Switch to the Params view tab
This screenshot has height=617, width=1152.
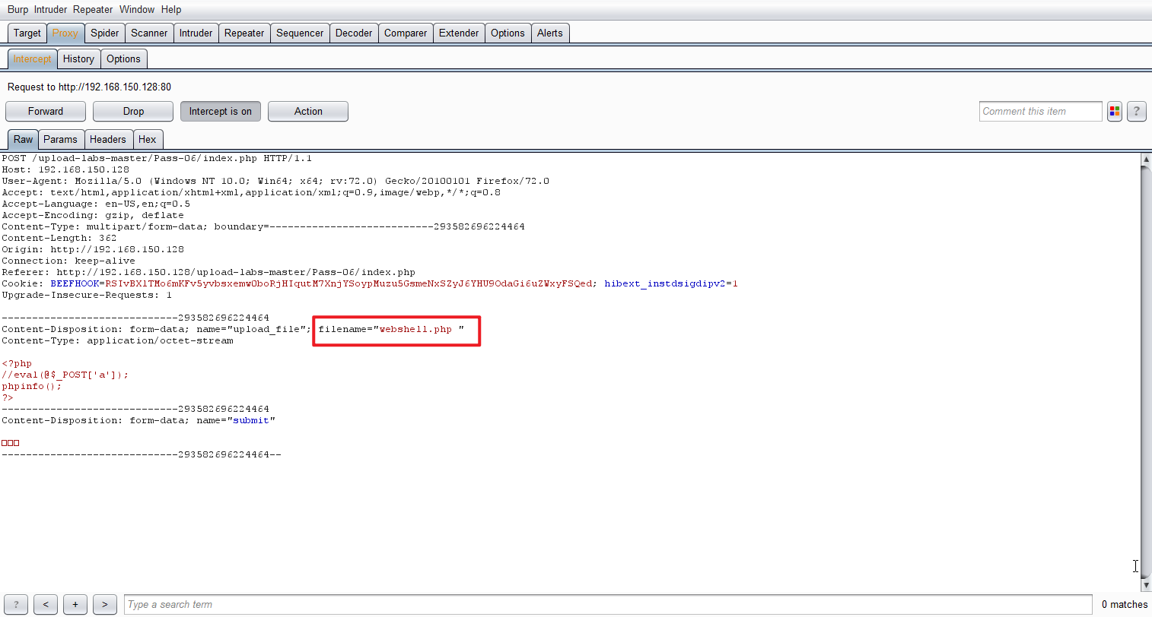60,139
